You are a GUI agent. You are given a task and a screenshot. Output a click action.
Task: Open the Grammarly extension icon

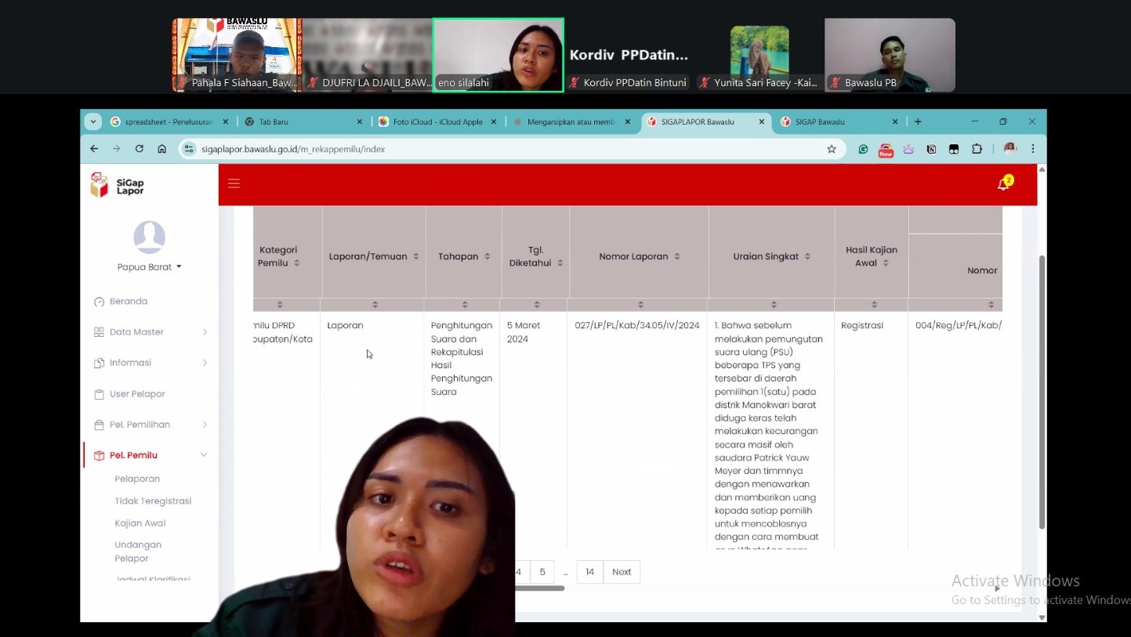click(863, 149)
